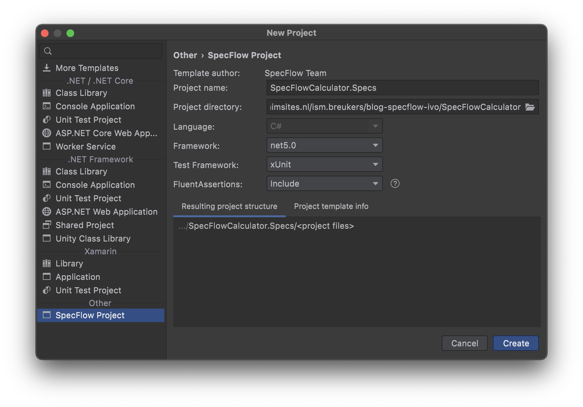
Task: Select Xamarin Library icon
Action: click(x=47, y=263)
